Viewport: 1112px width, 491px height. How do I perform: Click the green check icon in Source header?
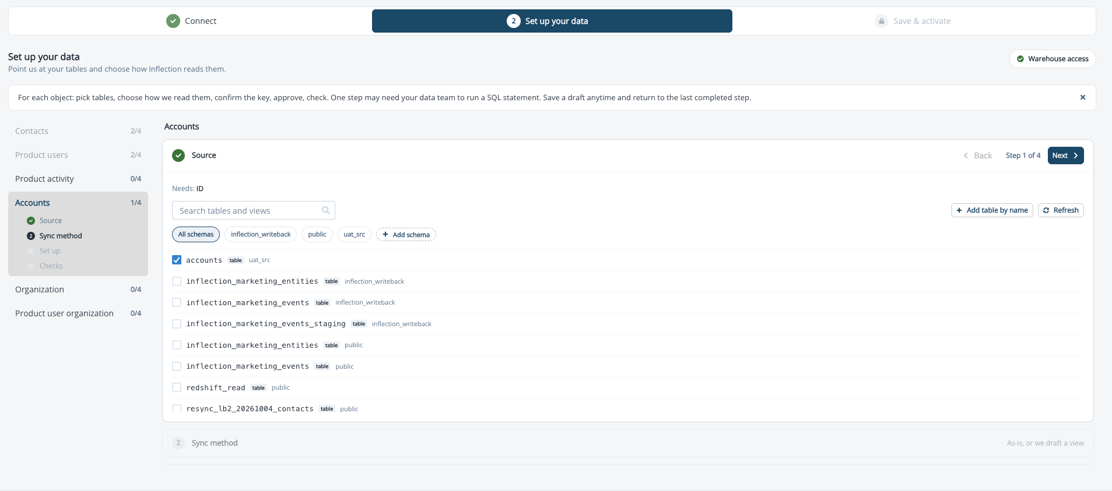[x=178, y=156]
